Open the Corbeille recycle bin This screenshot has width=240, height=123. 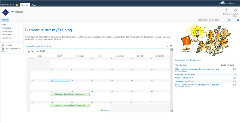pyautogui.click(x=8, y=45)
